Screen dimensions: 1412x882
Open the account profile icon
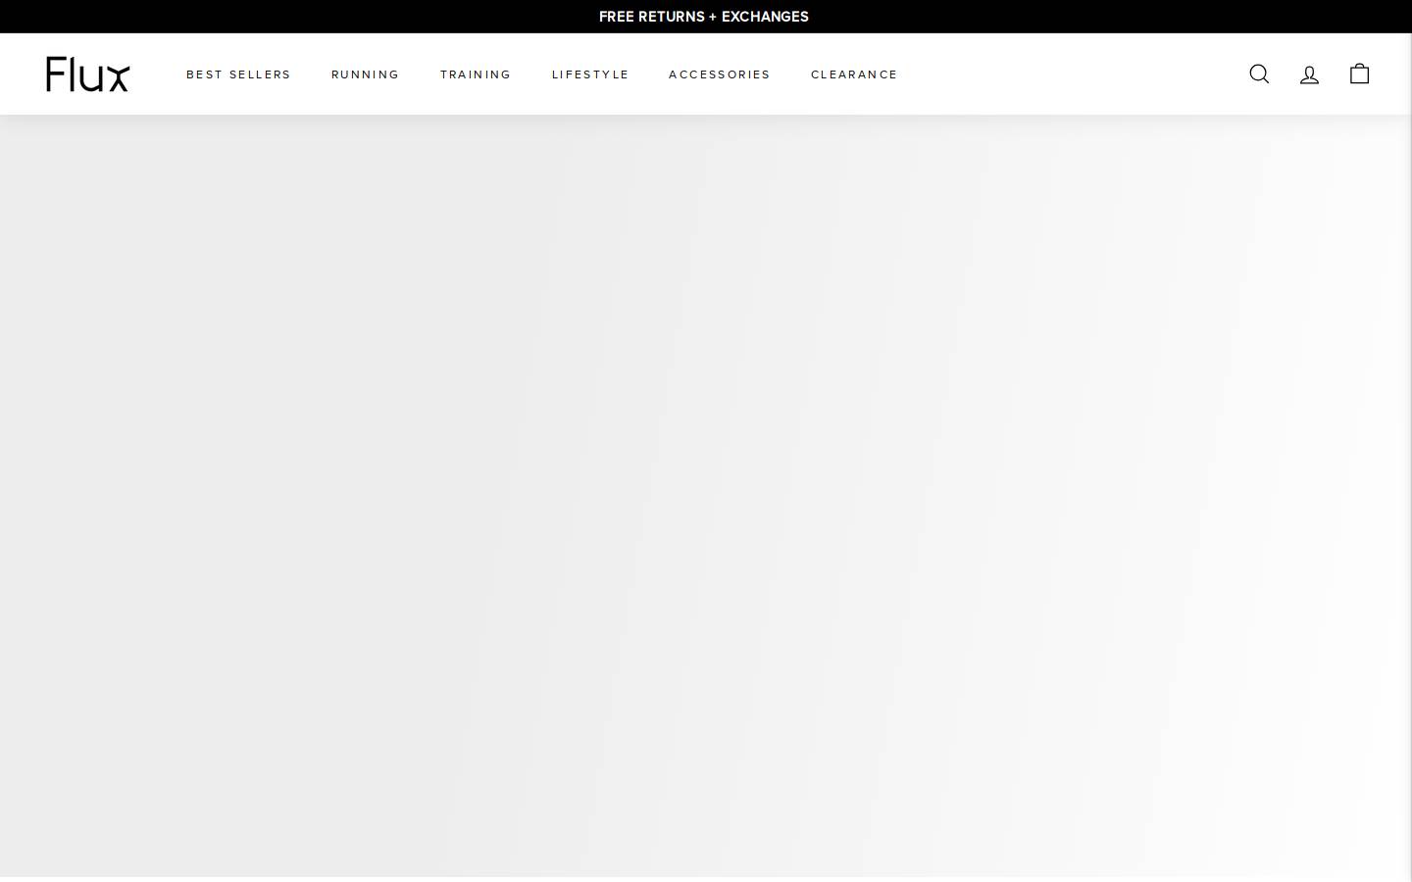tap(1309, 74)
